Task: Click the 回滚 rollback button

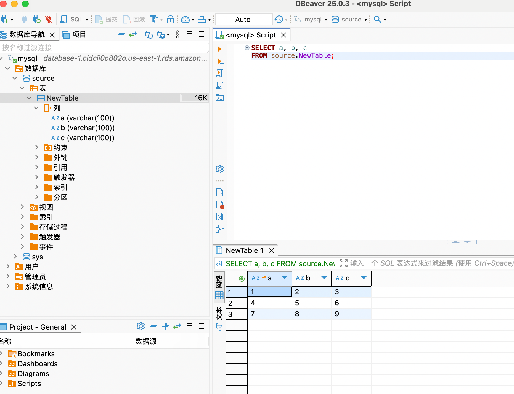Action: click(134, 19)
